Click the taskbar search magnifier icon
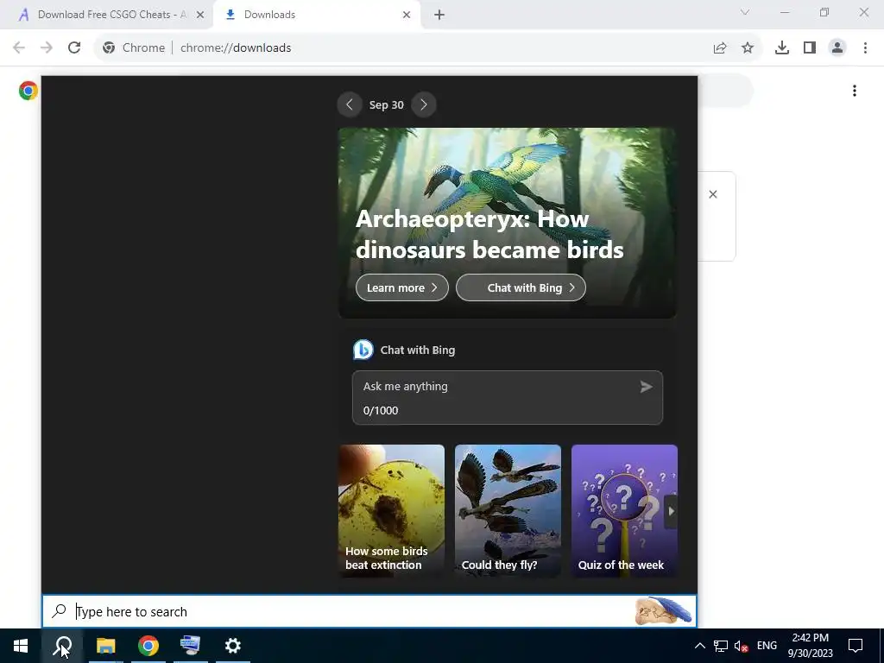Screen dimensions: 884x663 (62, 646)
